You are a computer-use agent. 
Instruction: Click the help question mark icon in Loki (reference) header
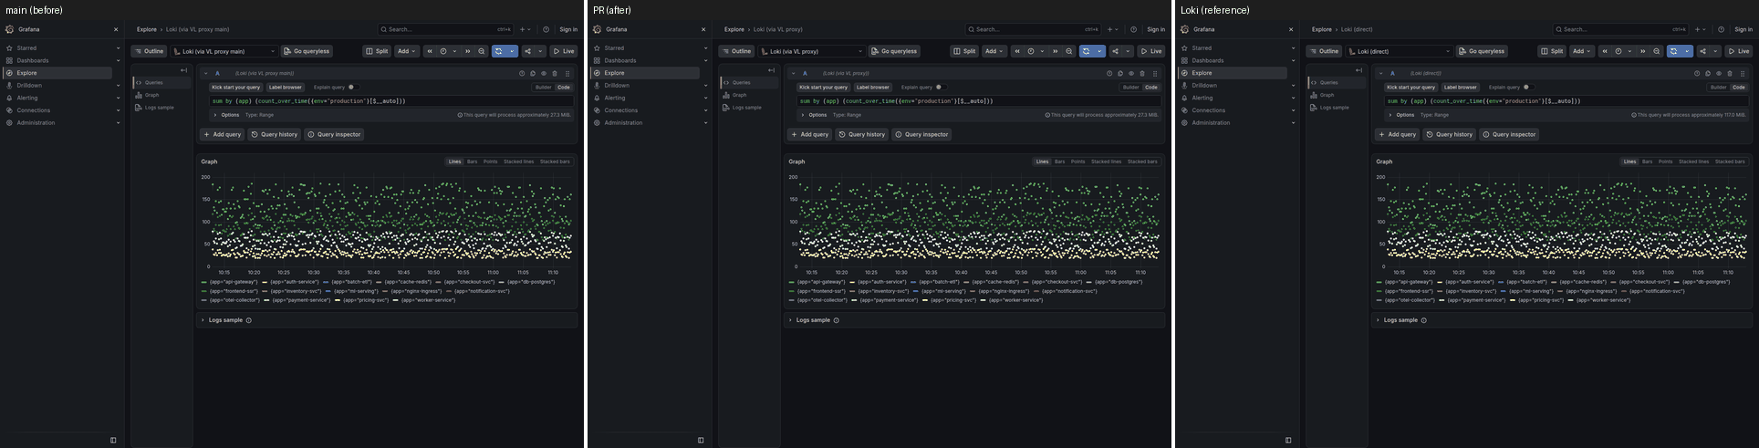click(x=1721, y=29)
